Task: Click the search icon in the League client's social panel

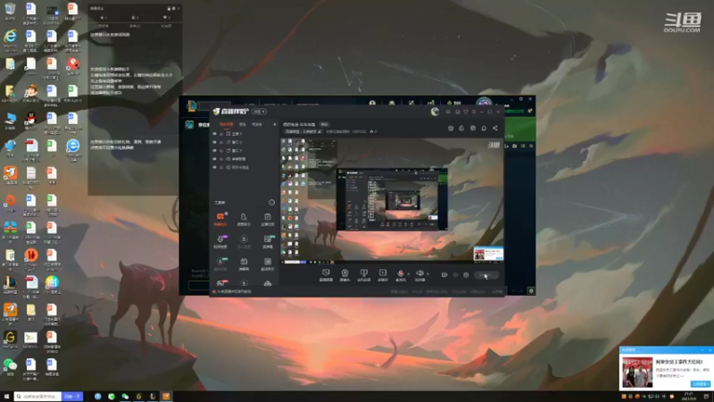Action: pyautogui.click(x=531, y=146)
